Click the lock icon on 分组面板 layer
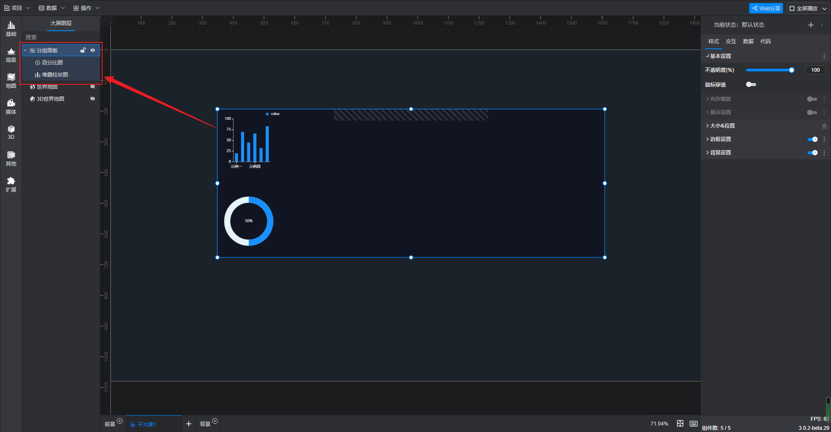The height and width of the screenshot is (432, 831). (x=83, y=50)
